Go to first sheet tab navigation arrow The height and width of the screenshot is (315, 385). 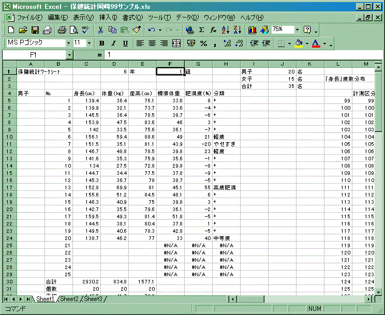6,299
